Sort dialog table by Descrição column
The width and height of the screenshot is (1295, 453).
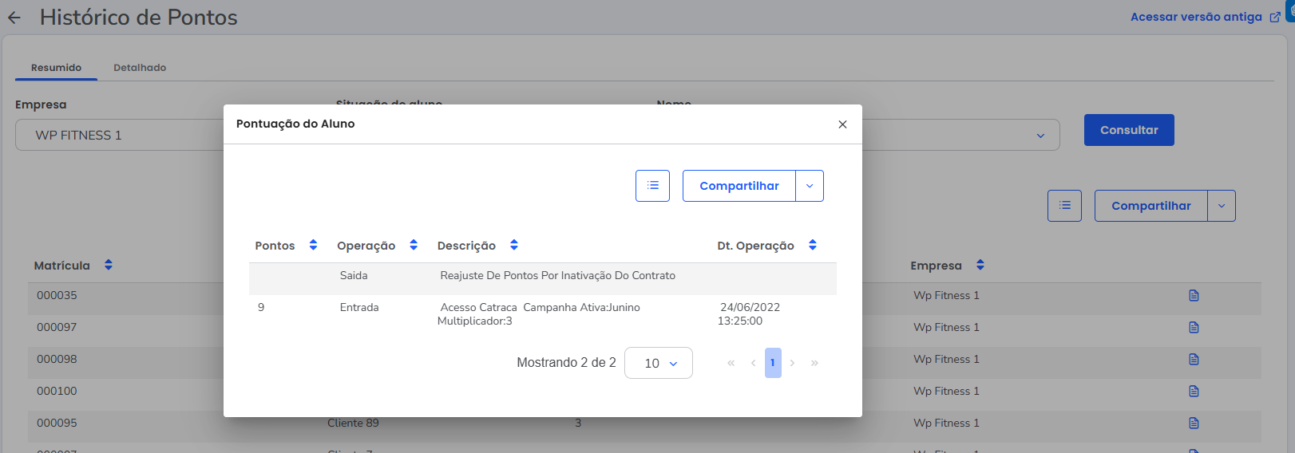click(x=514, y=246)
